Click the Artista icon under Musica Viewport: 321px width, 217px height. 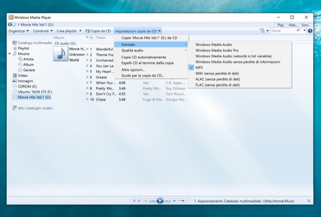tap(20, 59)
